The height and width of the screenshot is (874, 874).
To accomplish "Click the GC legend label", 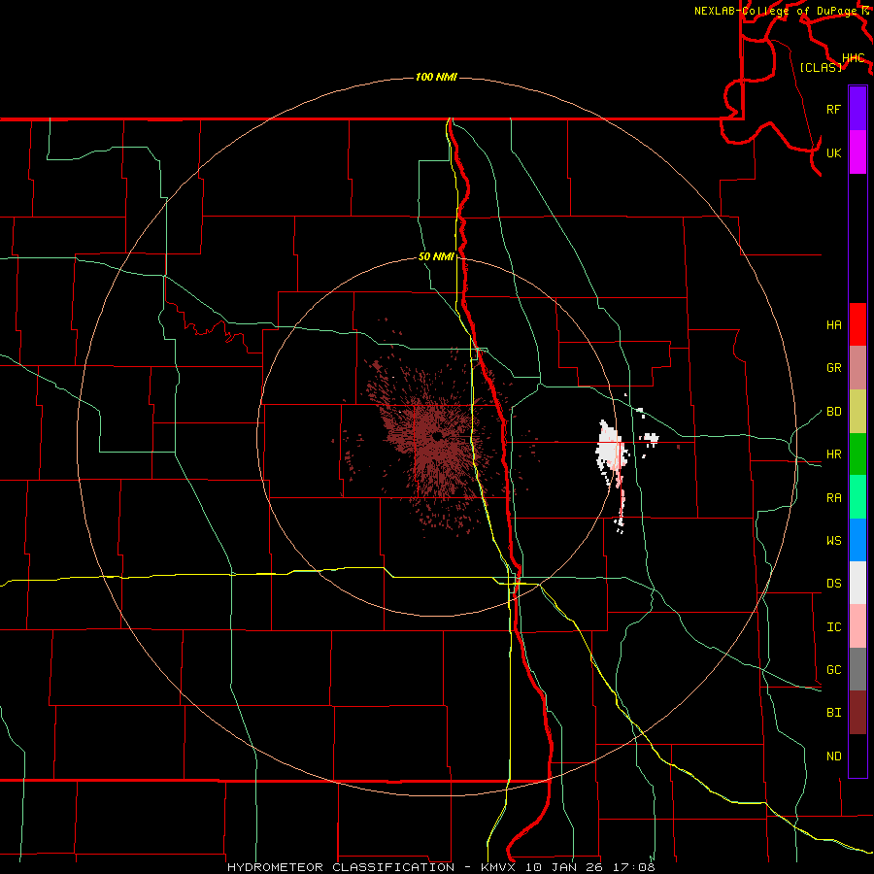I will [833, 669].
